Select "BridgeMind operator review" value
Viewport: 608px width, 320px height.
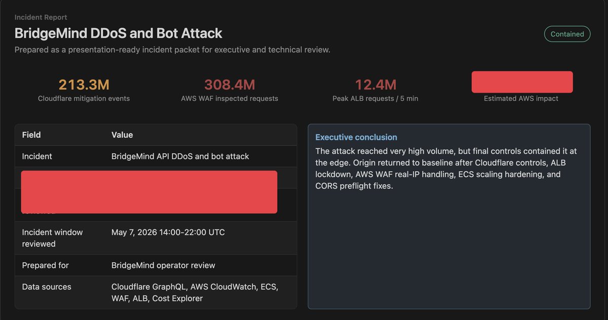click(x=163, y=265)
